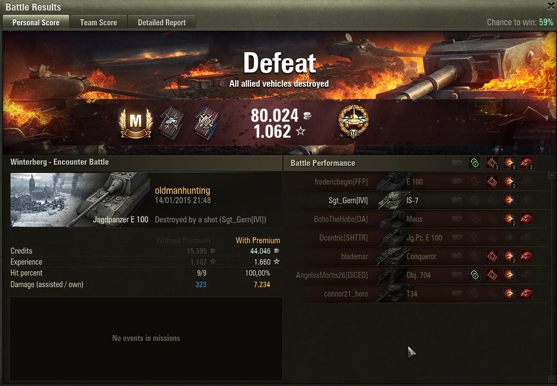Open the Detailed Report tab
Viewport: 557px width, 386px height.
[x=161, y=23]
